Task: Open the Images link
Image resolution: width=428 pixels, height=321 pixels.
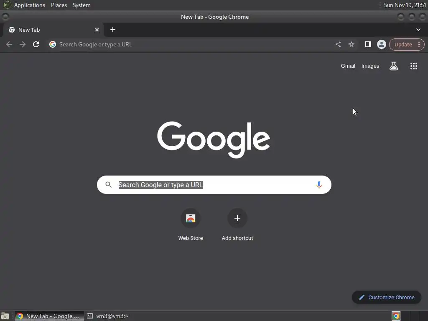Action: 370,66
